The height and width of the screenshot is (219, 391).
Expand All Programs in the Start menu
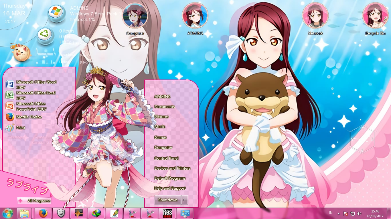tap(34, 201)
